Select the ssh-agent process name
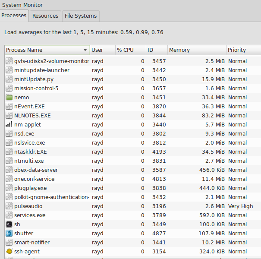The height and width of the screenshot is (259, 261). click(27, 252)
